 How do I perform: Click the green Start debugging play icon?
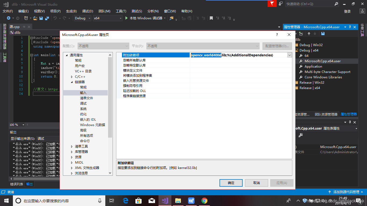pyautogui.click(x=127, y=18)
